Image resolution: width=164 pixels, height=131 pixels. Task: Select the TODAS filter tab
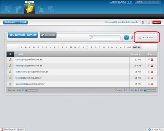coord(137,47)
